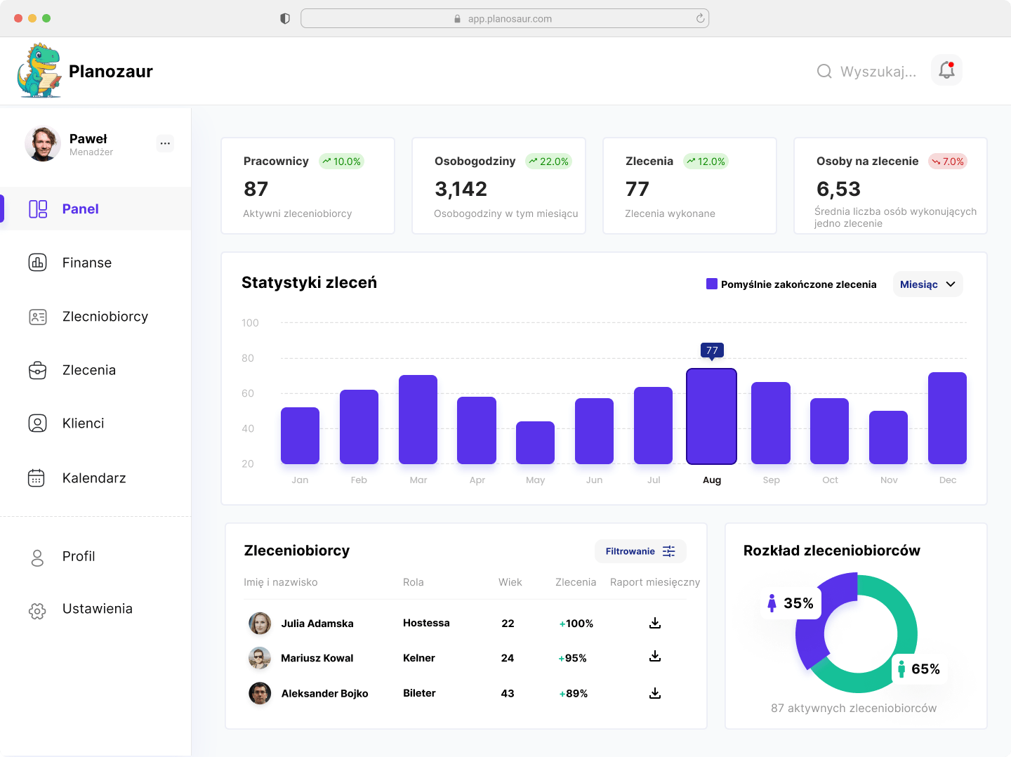This screenshot has height=757, width=1011.
Task: Download Aleksander Bojko's monthly report
Action: pyautogui.click(x=655, y=693)
